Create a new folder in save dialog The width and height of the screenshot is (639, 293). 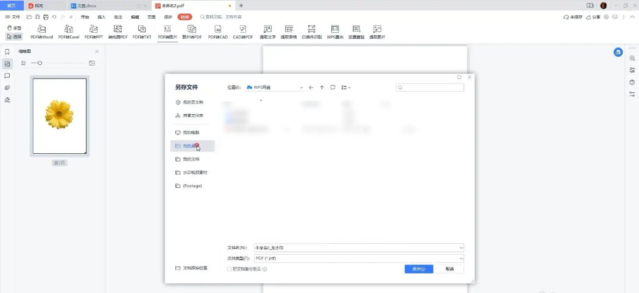(333, 88)
